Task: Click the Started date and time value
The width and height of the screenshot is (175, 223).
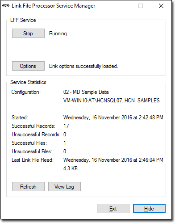Action: coord(113,118)
